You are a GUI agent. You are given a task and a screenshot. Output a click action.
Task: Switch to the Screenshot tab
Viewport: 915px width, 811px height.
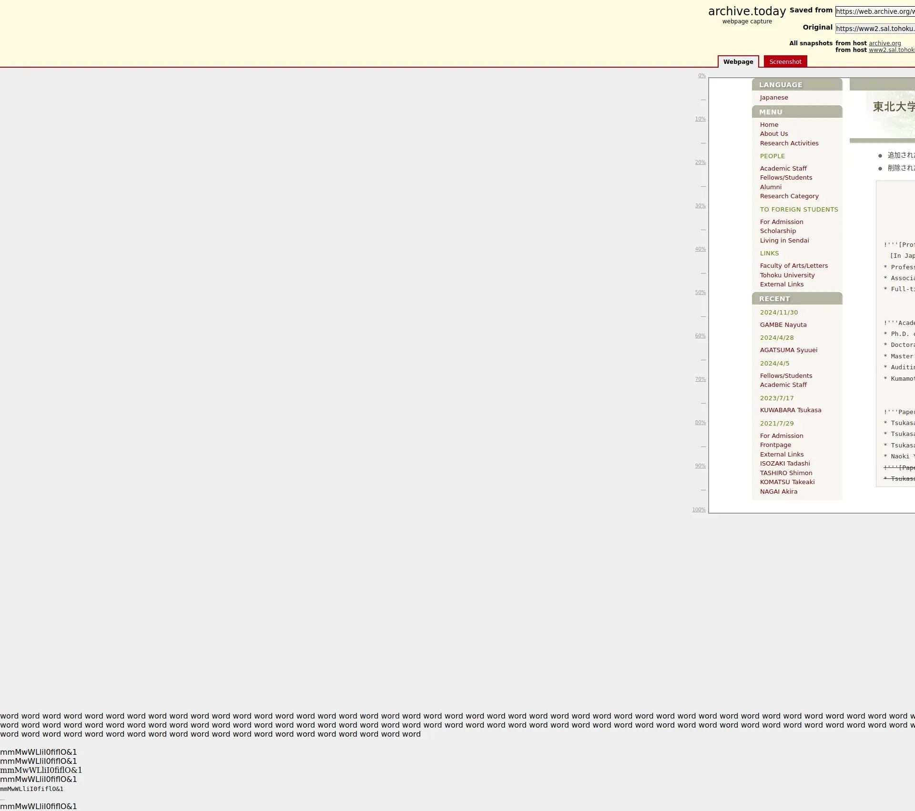[785, 62]
